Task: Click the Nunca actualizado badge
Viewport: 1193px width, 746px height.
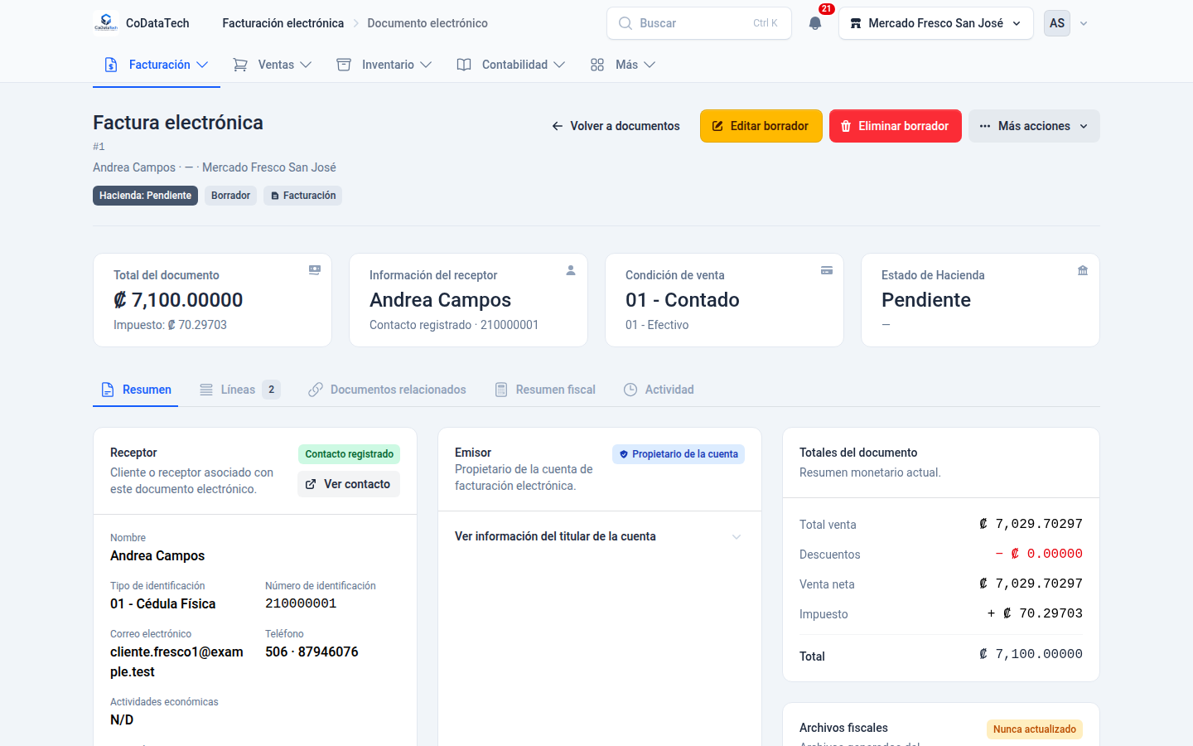Action: coord(1035,729)
